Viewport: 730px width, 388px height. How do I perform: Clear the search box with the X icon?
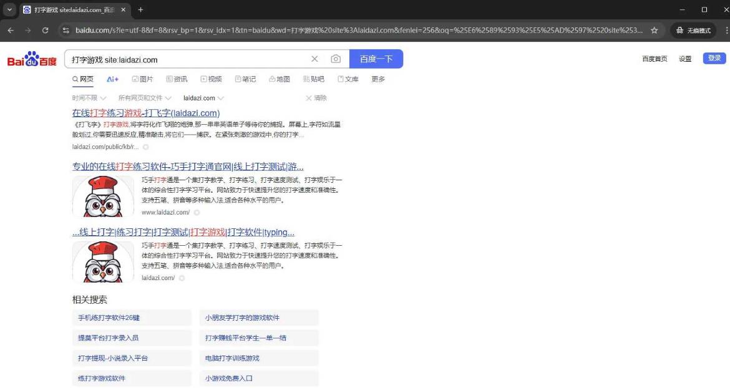click(x=314, y=59)
